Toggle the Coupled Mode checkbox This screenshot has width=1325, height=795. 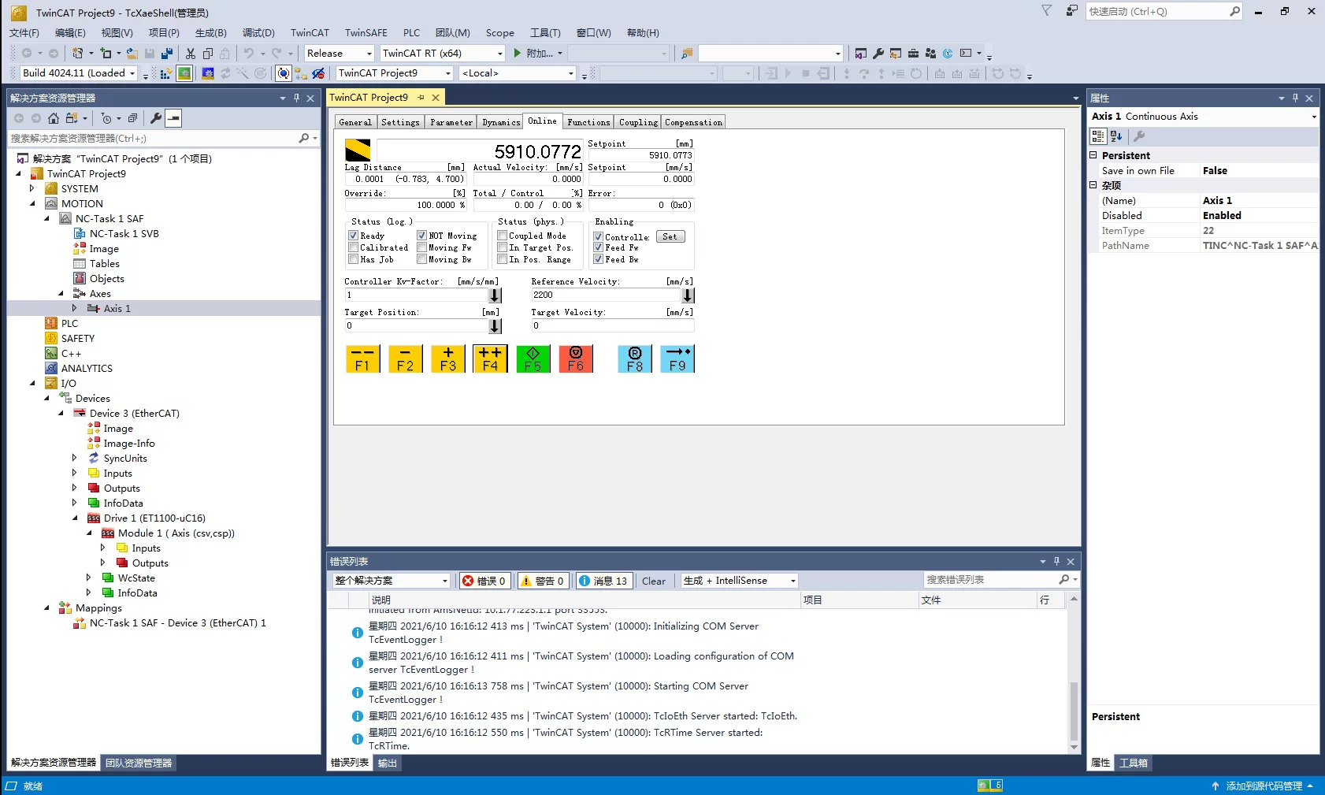click(503, 236)
